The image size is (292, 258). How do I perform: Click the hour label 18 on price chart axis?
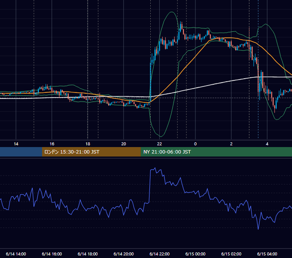point(88,144)
